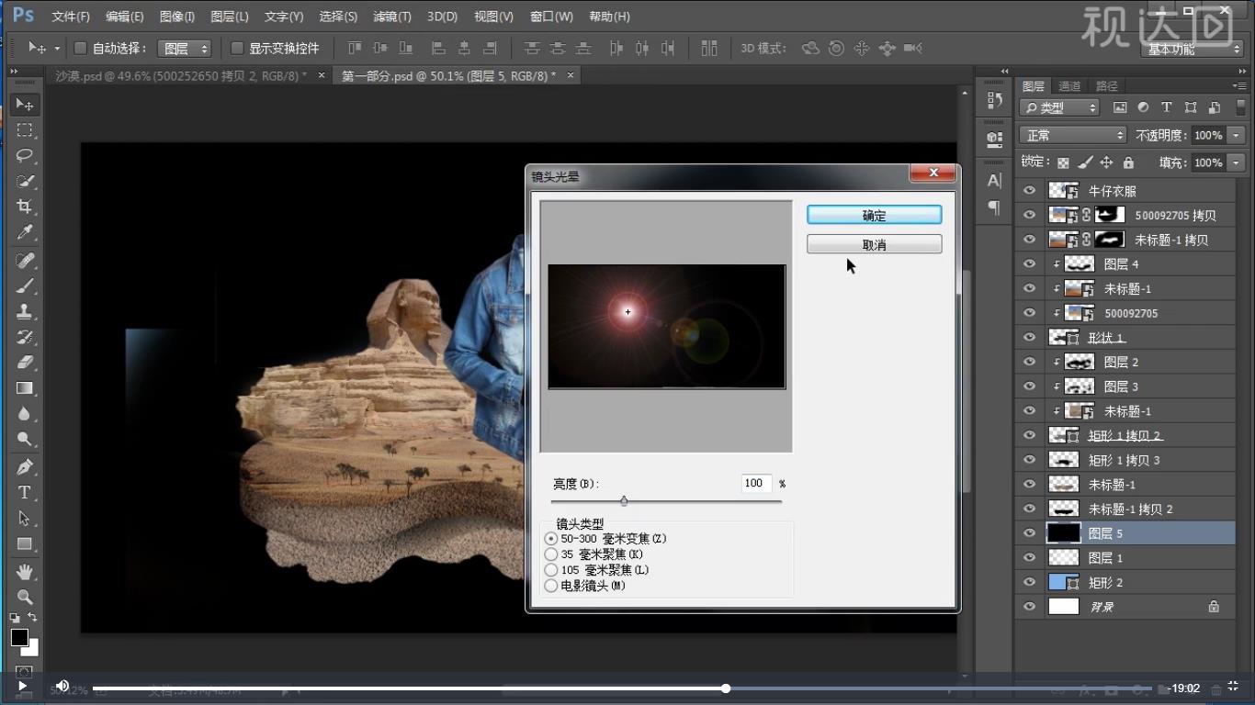Viewport: 1255px width, 705px height.
Task: Select the Hand tool
Action: [25, 571]
